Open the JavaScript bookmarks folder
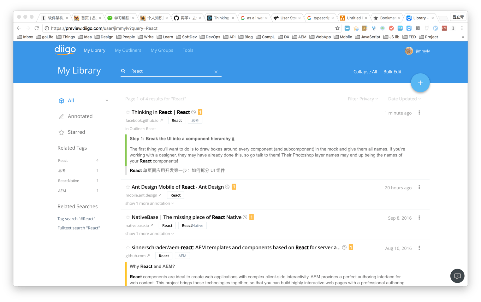The height and width of the screenshot is (302, 481). [367, 37]
